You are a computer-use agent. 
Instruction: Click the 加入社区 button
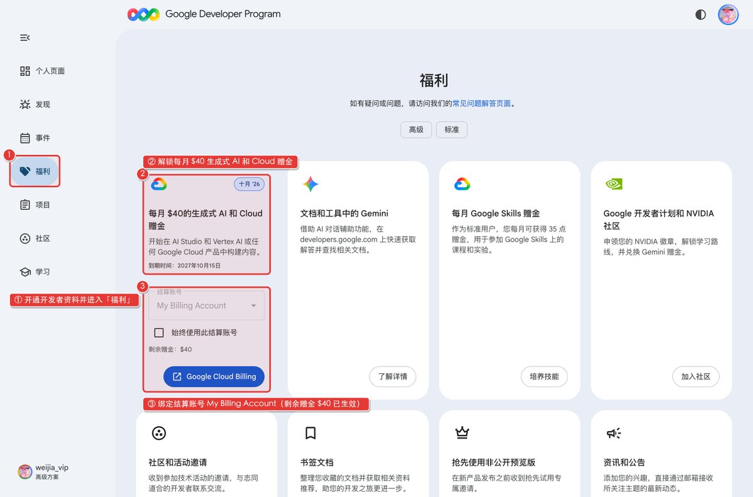tap(696, 377)
